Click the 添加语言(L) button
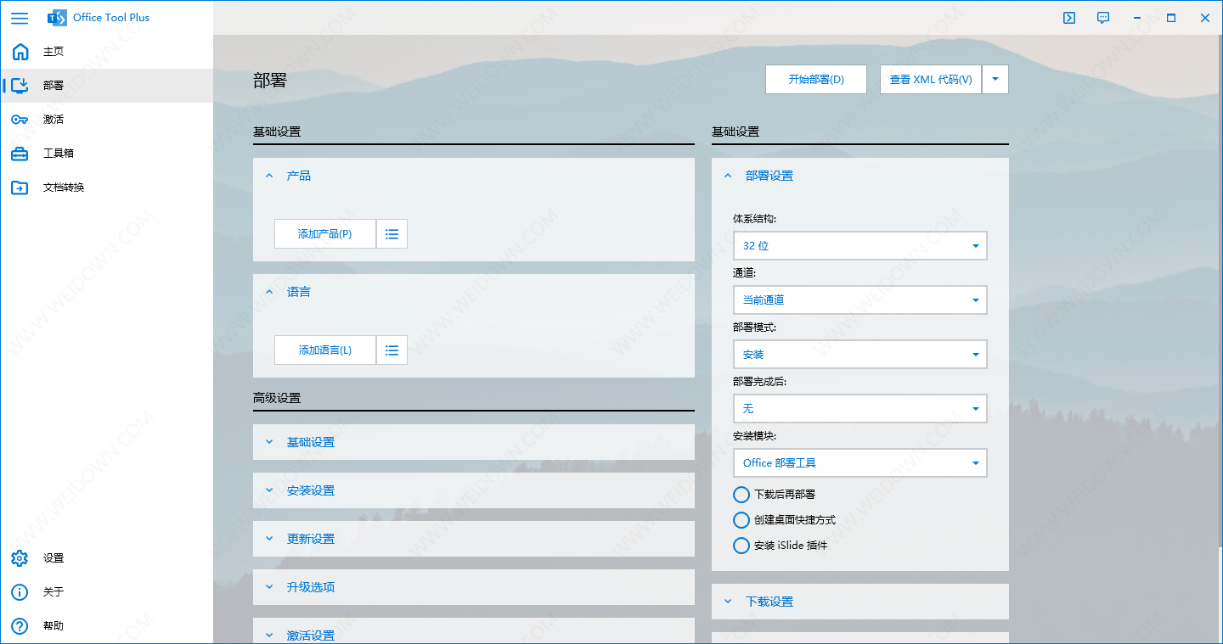The width and height of the screenshot is (1223, 644). pos(324,350)
